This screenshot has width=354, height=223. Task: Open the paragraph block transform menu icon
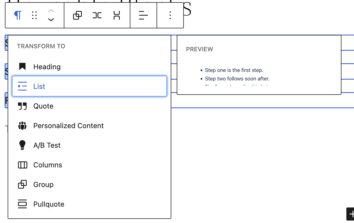point(17,15)
